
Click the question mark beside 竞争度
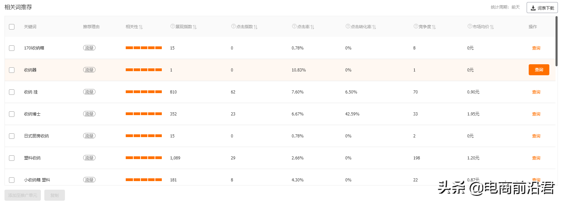[416, 26]
